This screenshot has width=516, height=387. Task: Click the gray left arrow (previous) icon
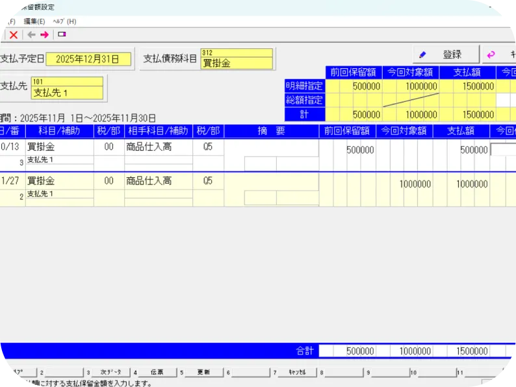[31, 35]
